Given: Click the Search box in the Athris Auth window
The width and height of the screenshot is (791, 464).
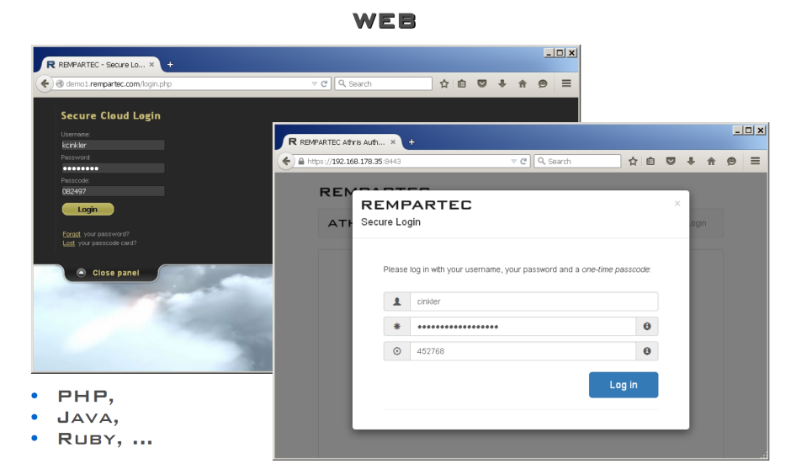Looking at the screenshot, I should click(x=577, y=161).
